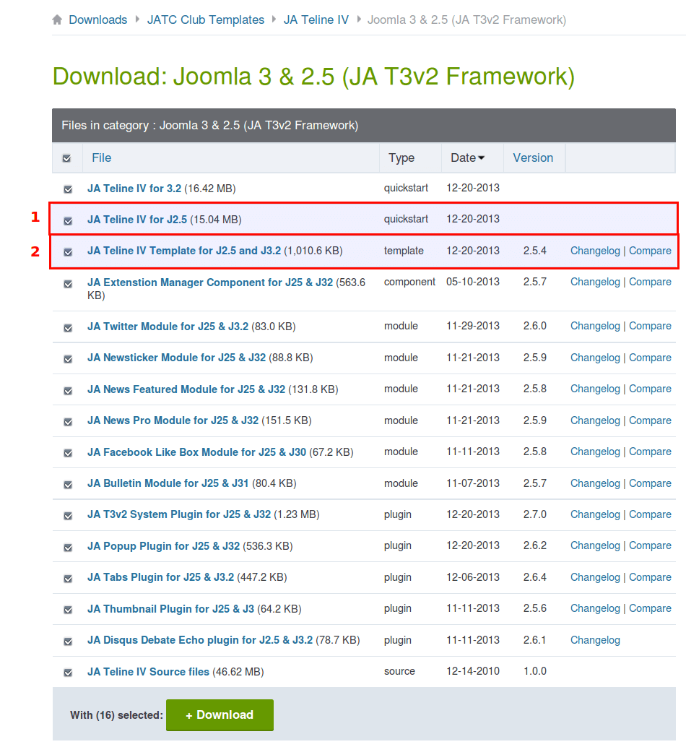Open JA Extension Manager Component file link

click(210, 282)
